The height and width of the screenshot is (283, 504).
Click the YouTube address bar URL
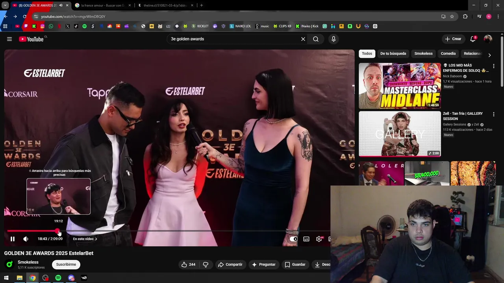click(x=73, y=17)
